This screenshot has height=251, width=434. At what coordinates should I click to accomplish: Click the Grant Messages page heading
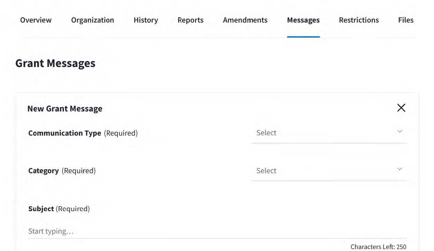[x=55, y=63]
